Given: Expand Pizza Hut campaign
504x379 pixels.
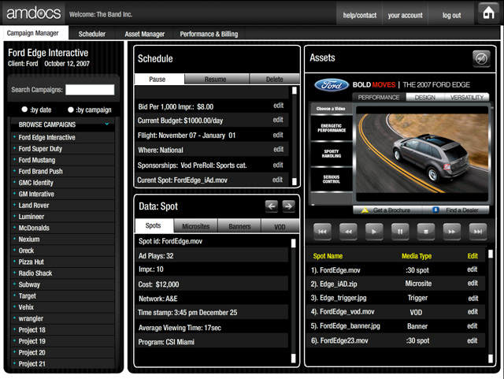Looking at the screenshot, I should click(x=15, y=262).
